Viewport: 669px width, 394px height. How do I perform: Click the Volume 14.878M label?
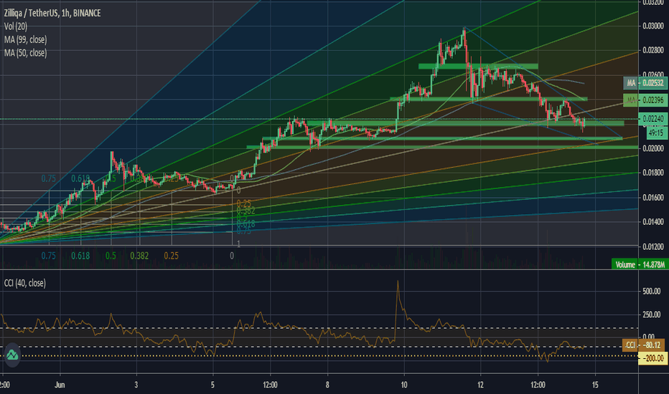click(640, 264)
